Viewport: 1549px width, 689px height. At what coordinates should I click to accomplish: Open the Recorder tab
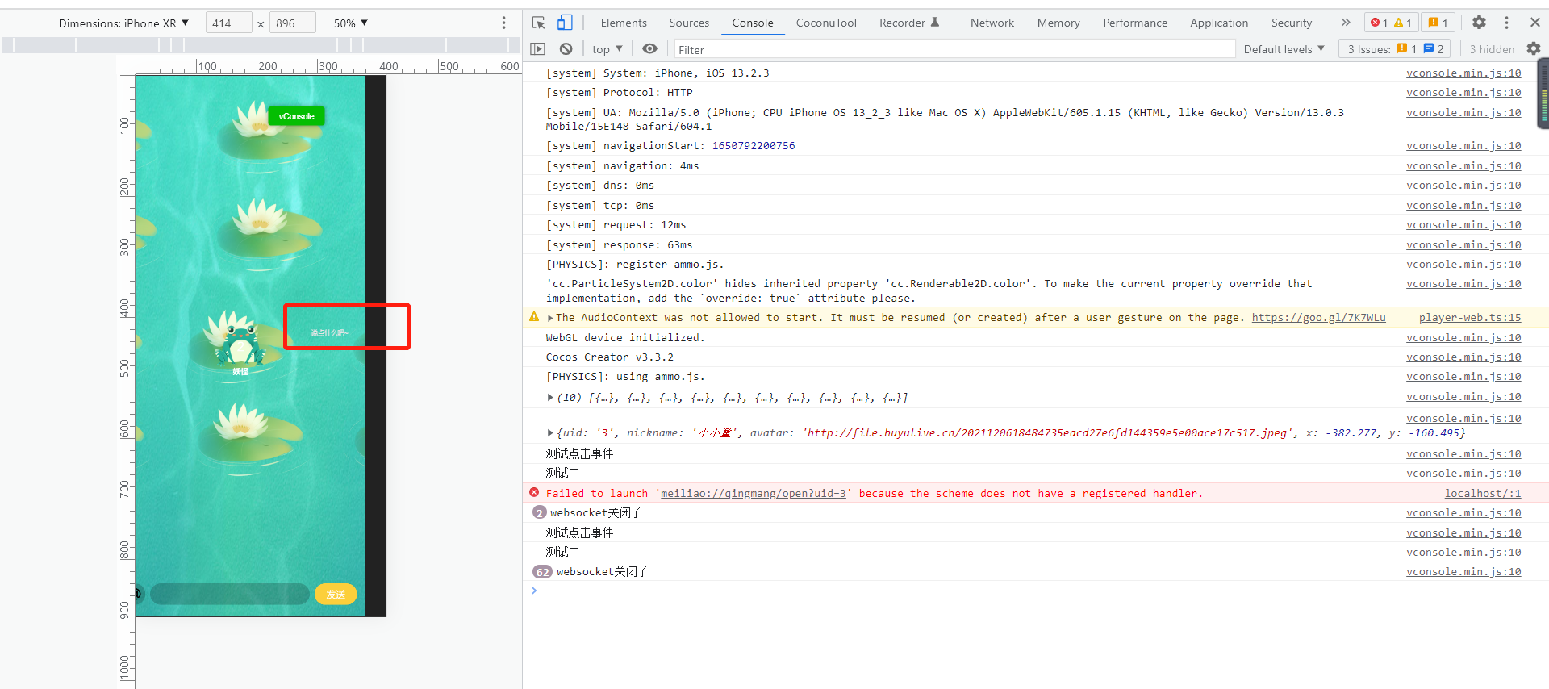tap(909, 23)
